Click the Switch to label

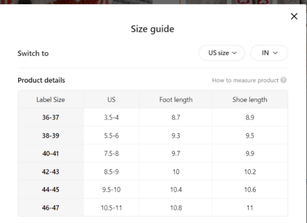click(33, 53)
